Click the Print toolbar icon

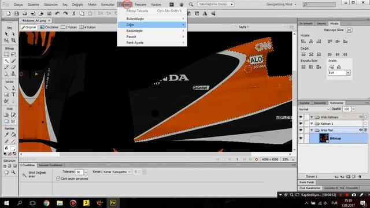tap(49, 13)
